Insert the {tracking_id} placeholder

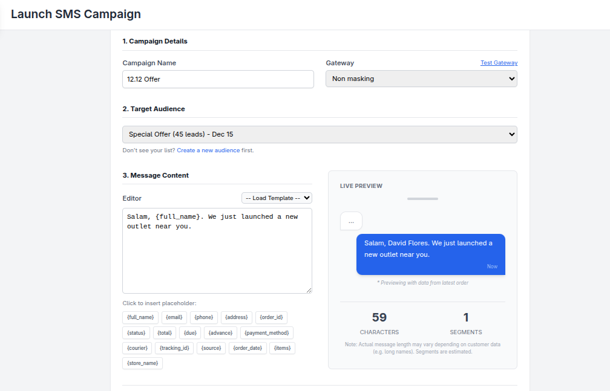pos(174,348)
